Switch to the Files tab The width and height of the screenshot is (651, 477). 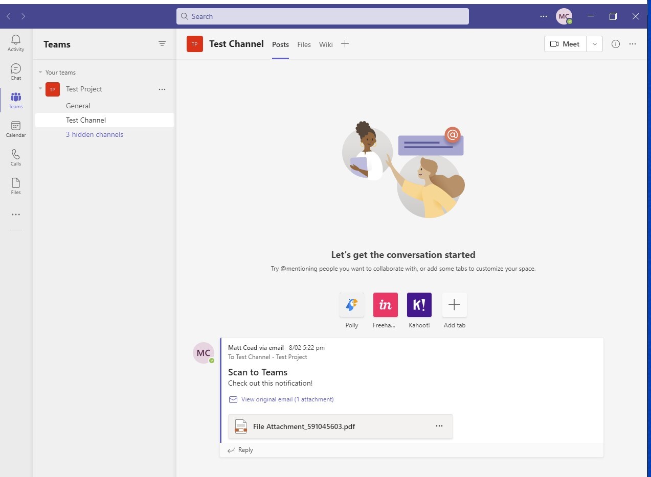pyautogui.click(x=304, y=44)
